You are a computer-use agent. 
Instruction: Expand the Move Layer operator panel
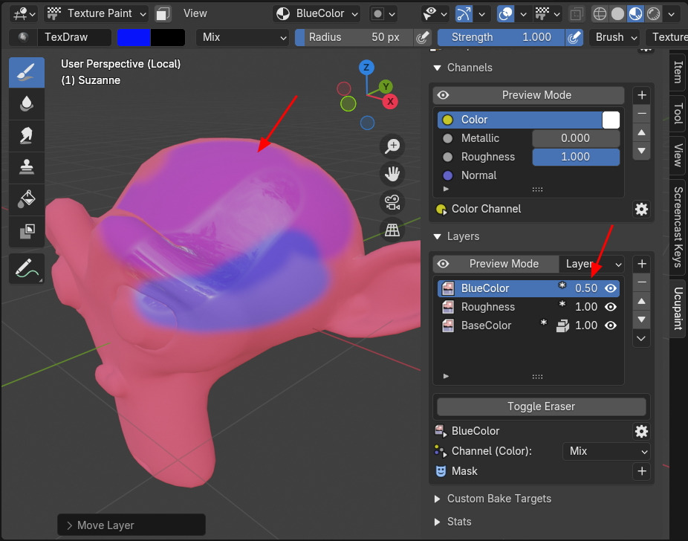132,525
